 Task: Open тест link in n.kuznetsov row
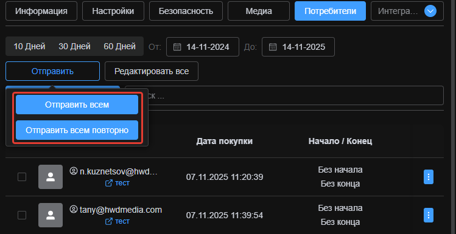coord(118,183)
